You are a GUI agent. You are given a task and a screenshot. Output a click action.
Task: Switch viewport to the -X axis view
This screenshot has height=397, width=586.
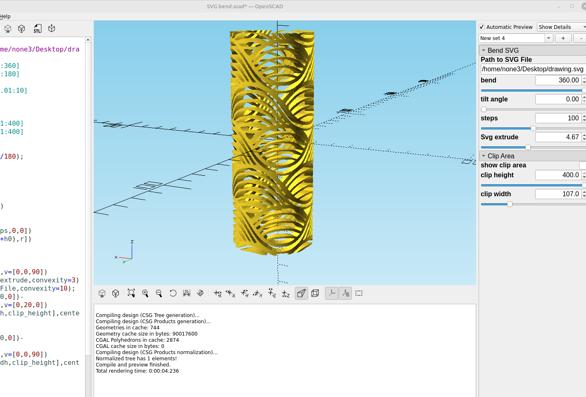[x=231, y=293]
